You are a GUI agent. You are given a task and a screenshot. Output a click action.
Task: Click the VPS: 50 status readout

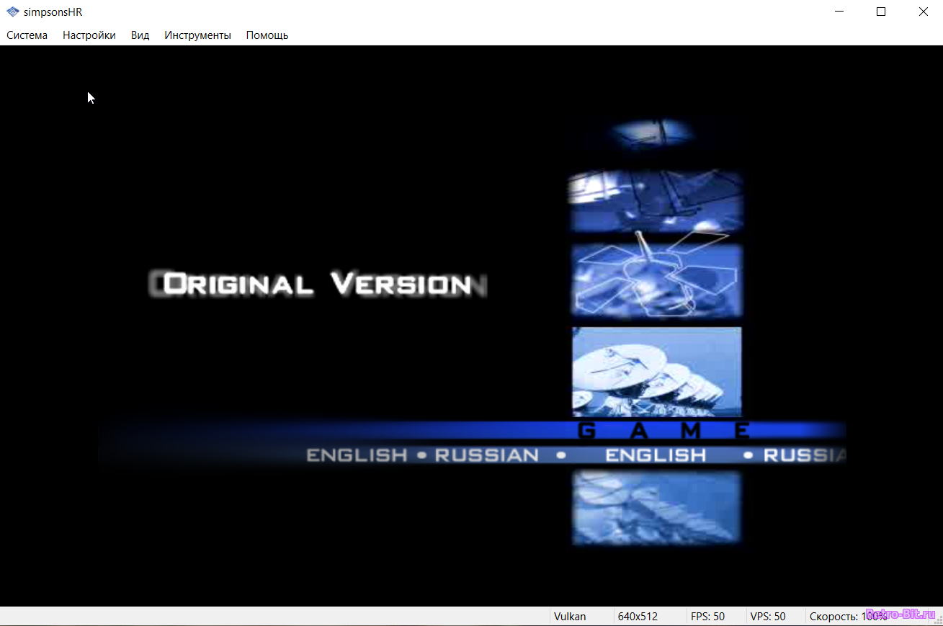768,617
